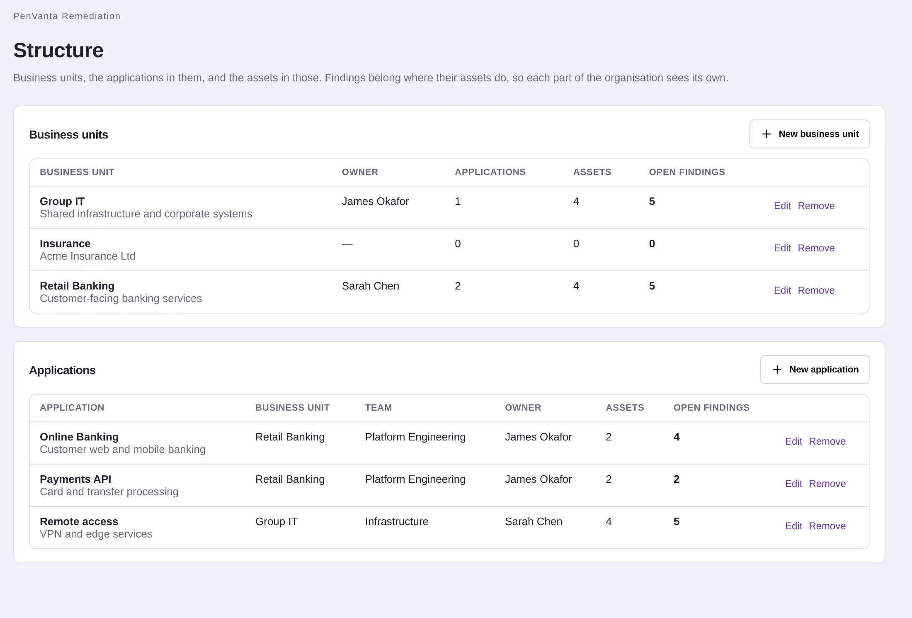Click Acme Insurance Ltd description
The height and width of the screenshot is (618, 912).
coord(87,256)
